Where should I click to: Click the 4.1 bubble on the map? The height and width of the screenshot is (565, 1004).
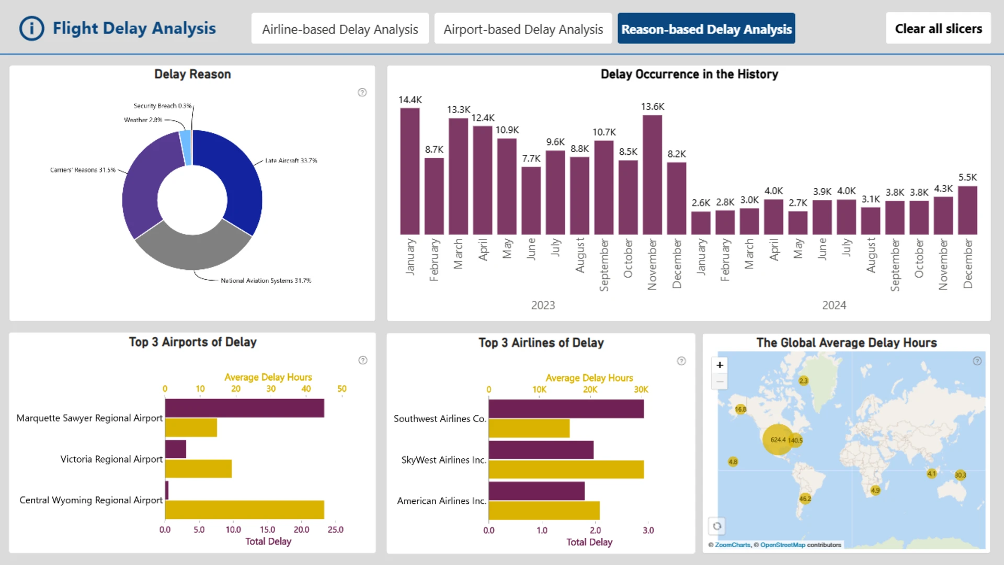(x=932, y=473)
